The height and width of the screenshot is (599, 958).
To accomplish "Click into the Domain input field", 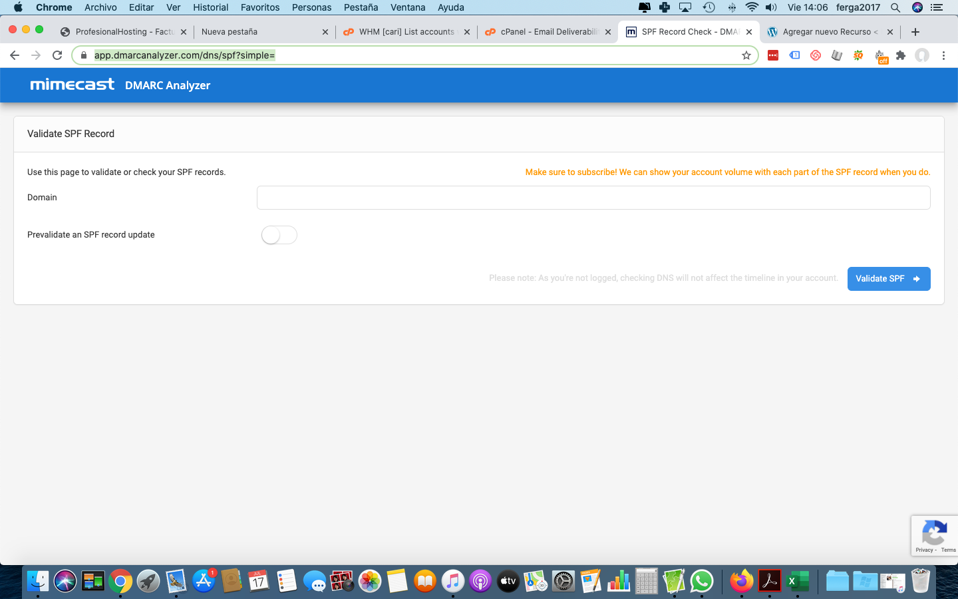I will (593, 198).
